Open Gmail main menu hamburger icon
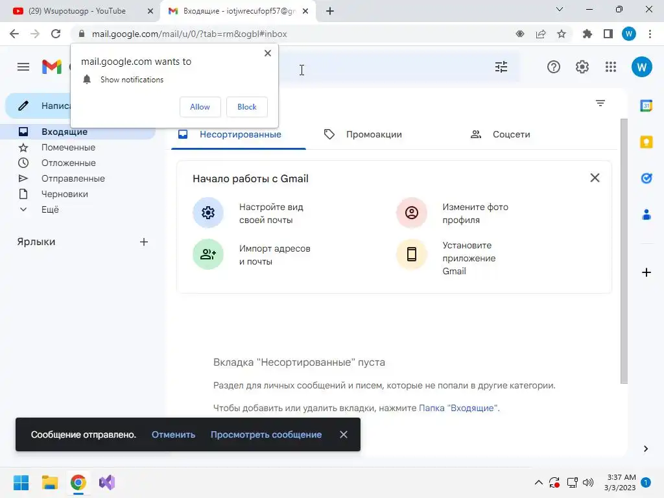664x498 pixels. click(23, 67)
